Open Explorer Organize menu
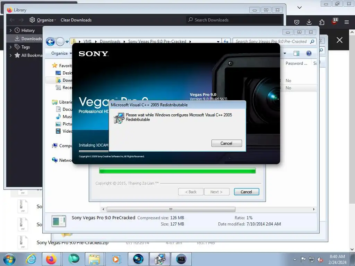This screenshot has width=355, height=266. pos(61,53)
